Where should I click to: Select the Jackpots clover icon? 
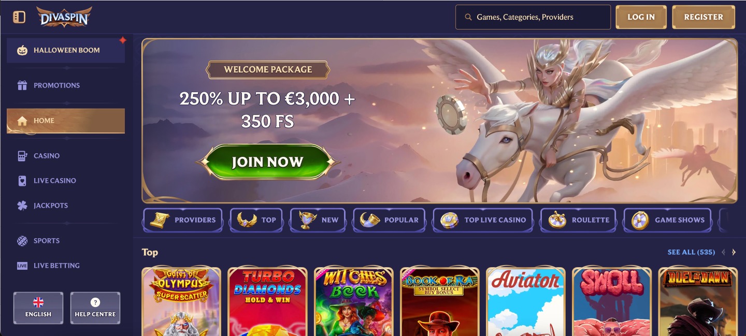(x=22, y=206)
